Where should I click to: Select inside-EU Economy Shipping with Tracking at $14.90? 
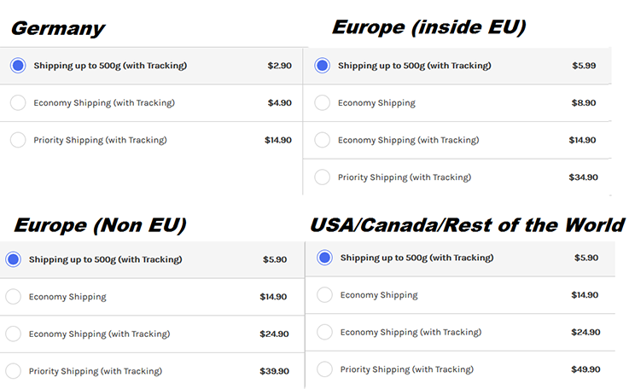(x=322, y=140)
